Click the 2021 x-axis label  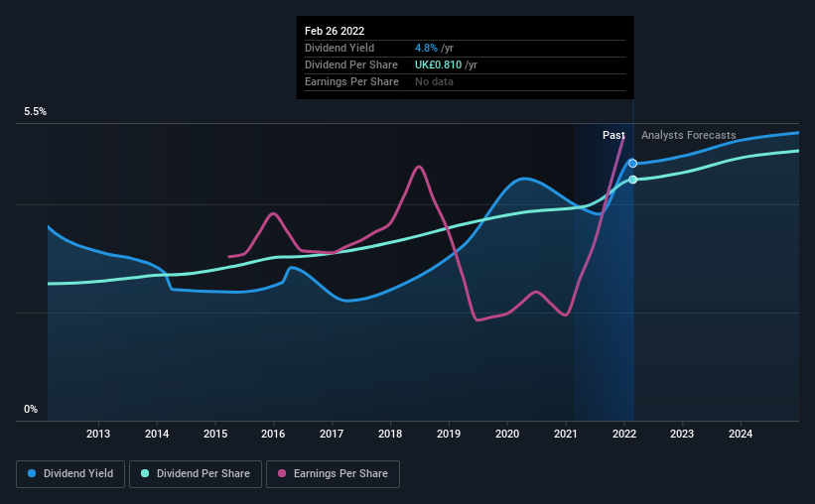click(566, 434)
